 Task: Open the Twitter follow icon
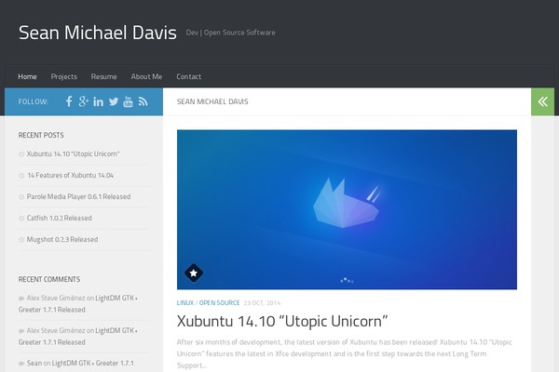tap(114, 101)
